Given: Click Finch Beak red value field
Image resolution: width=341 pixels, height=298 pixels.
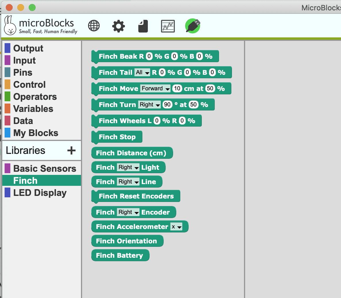Looking at the screenshot, I should point(149,56).
